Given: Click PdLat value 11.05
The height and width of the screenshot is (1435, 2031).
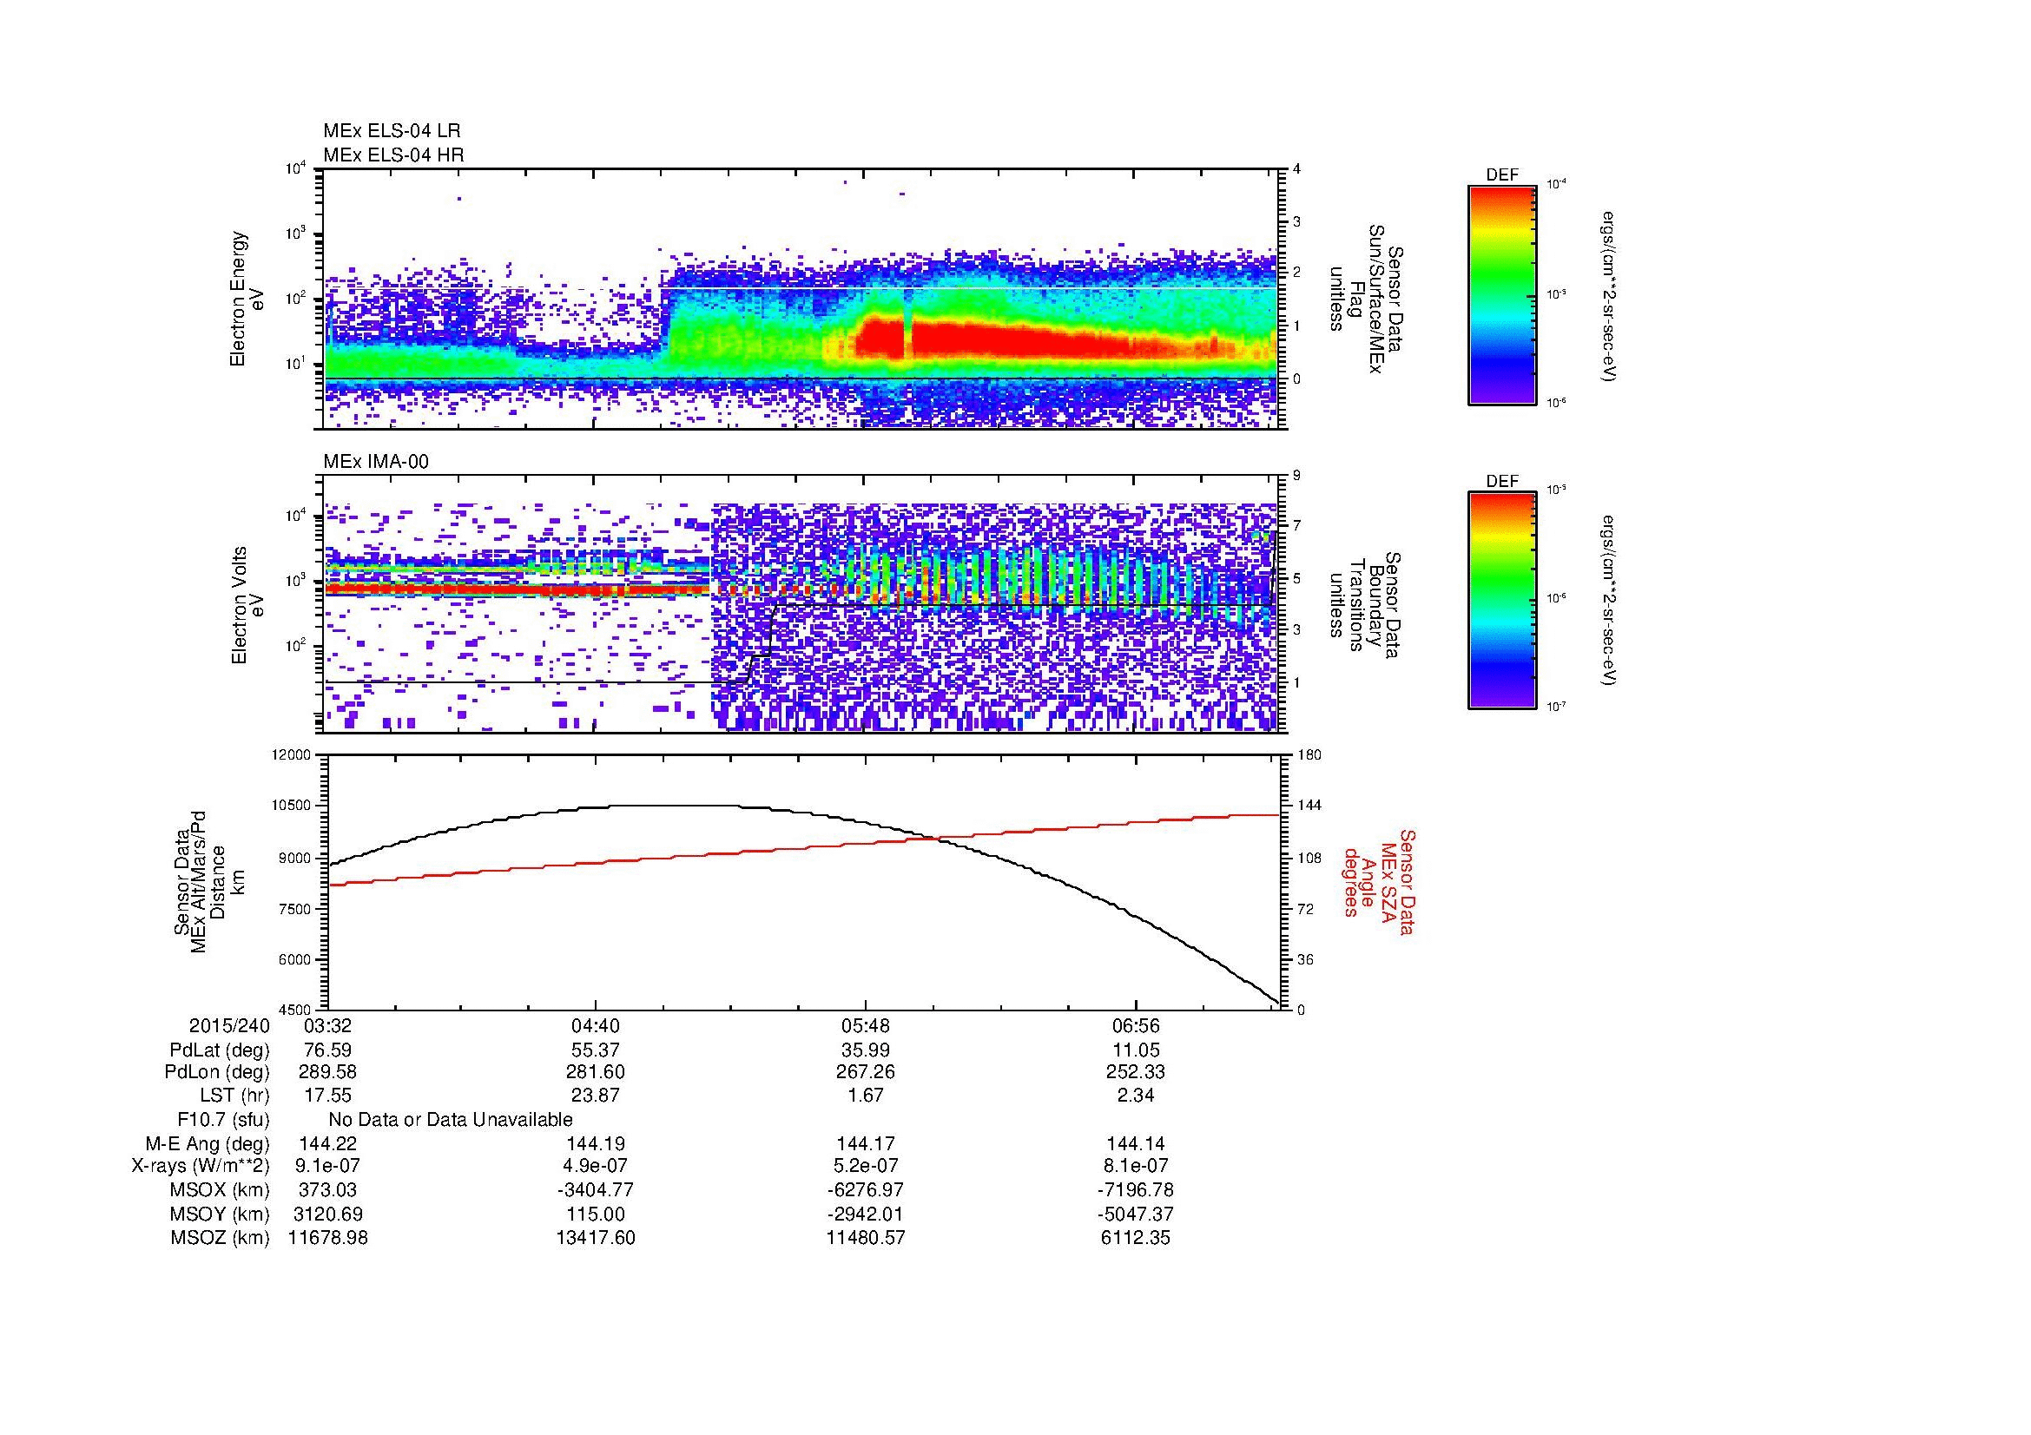Looking at the screenshot, I should [1137, 1050].
